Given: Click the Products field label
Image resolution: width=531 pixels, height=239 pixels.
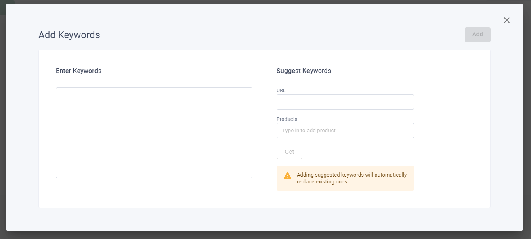Looking at the screenshot, I should coord(287,119).
